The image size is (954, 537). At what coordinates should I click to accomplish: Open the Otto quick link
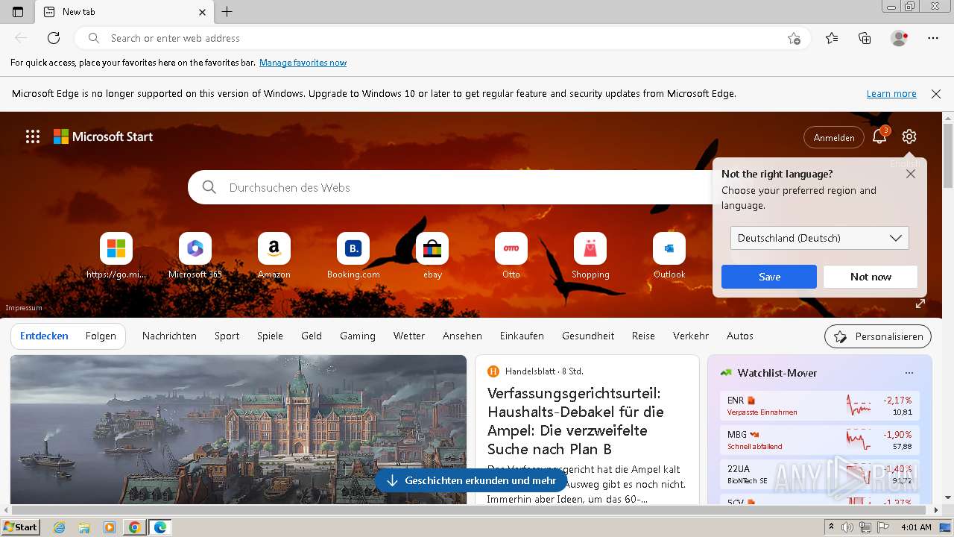pos(511,256)
